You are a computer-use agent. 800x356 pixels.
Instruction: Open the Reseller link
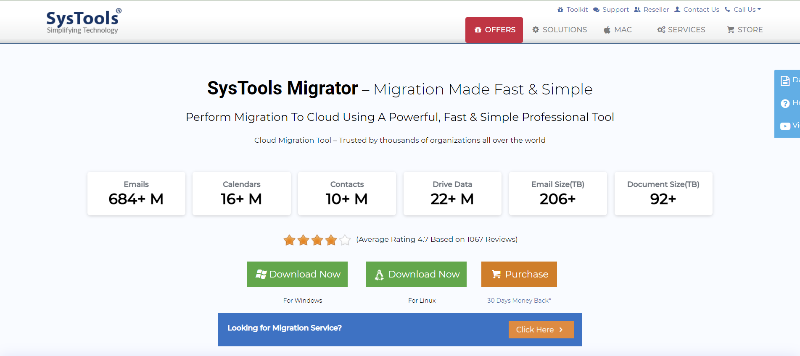(651, 10)
